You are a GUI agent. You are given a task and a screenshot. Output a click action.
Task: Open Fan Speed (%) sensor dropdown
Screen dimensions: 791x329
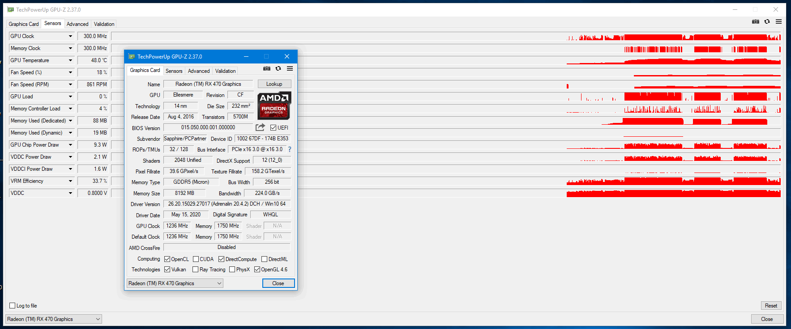[70, 72]
